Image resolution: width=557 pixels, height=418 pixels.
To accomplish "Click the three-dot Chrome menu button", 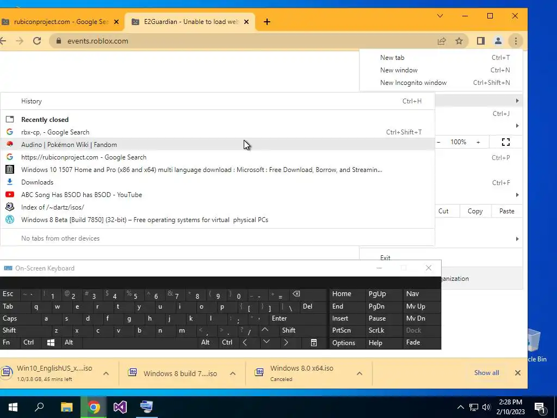I will click(516, 41).
